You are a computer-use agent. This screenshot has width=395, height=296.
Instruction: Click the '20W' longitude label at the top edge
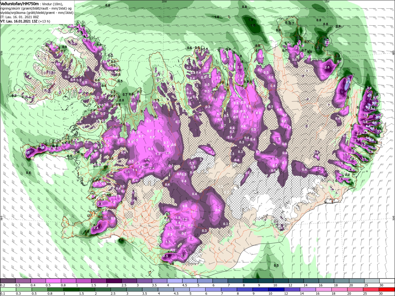[x=164, y=2]
